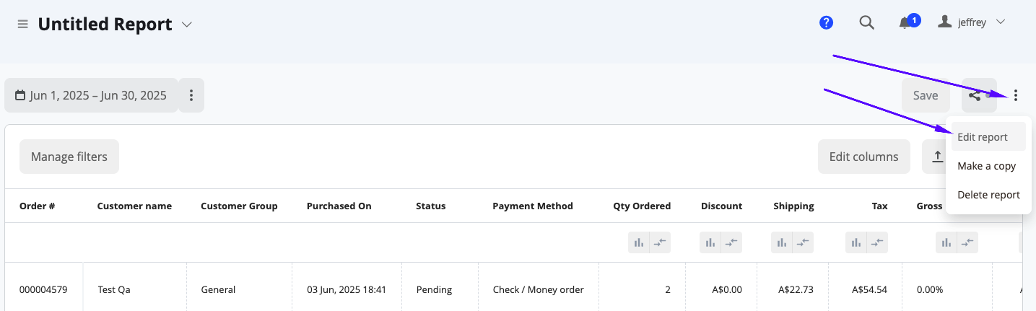
Task: Click compare icon under Tax column
Action: pyautogui.click(x=877, y=243)
